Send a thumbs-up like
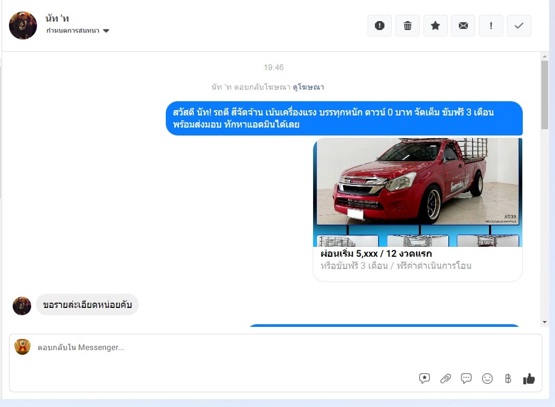Image resolution: width=555 pixels, height=407 pixels. 529,379
